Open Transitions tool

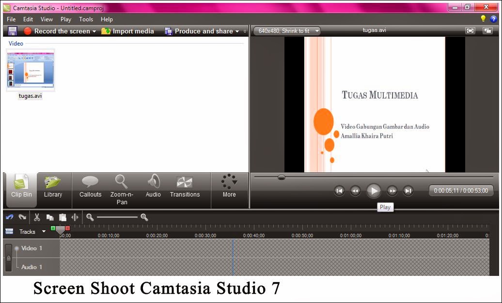[x=185, y=187]
